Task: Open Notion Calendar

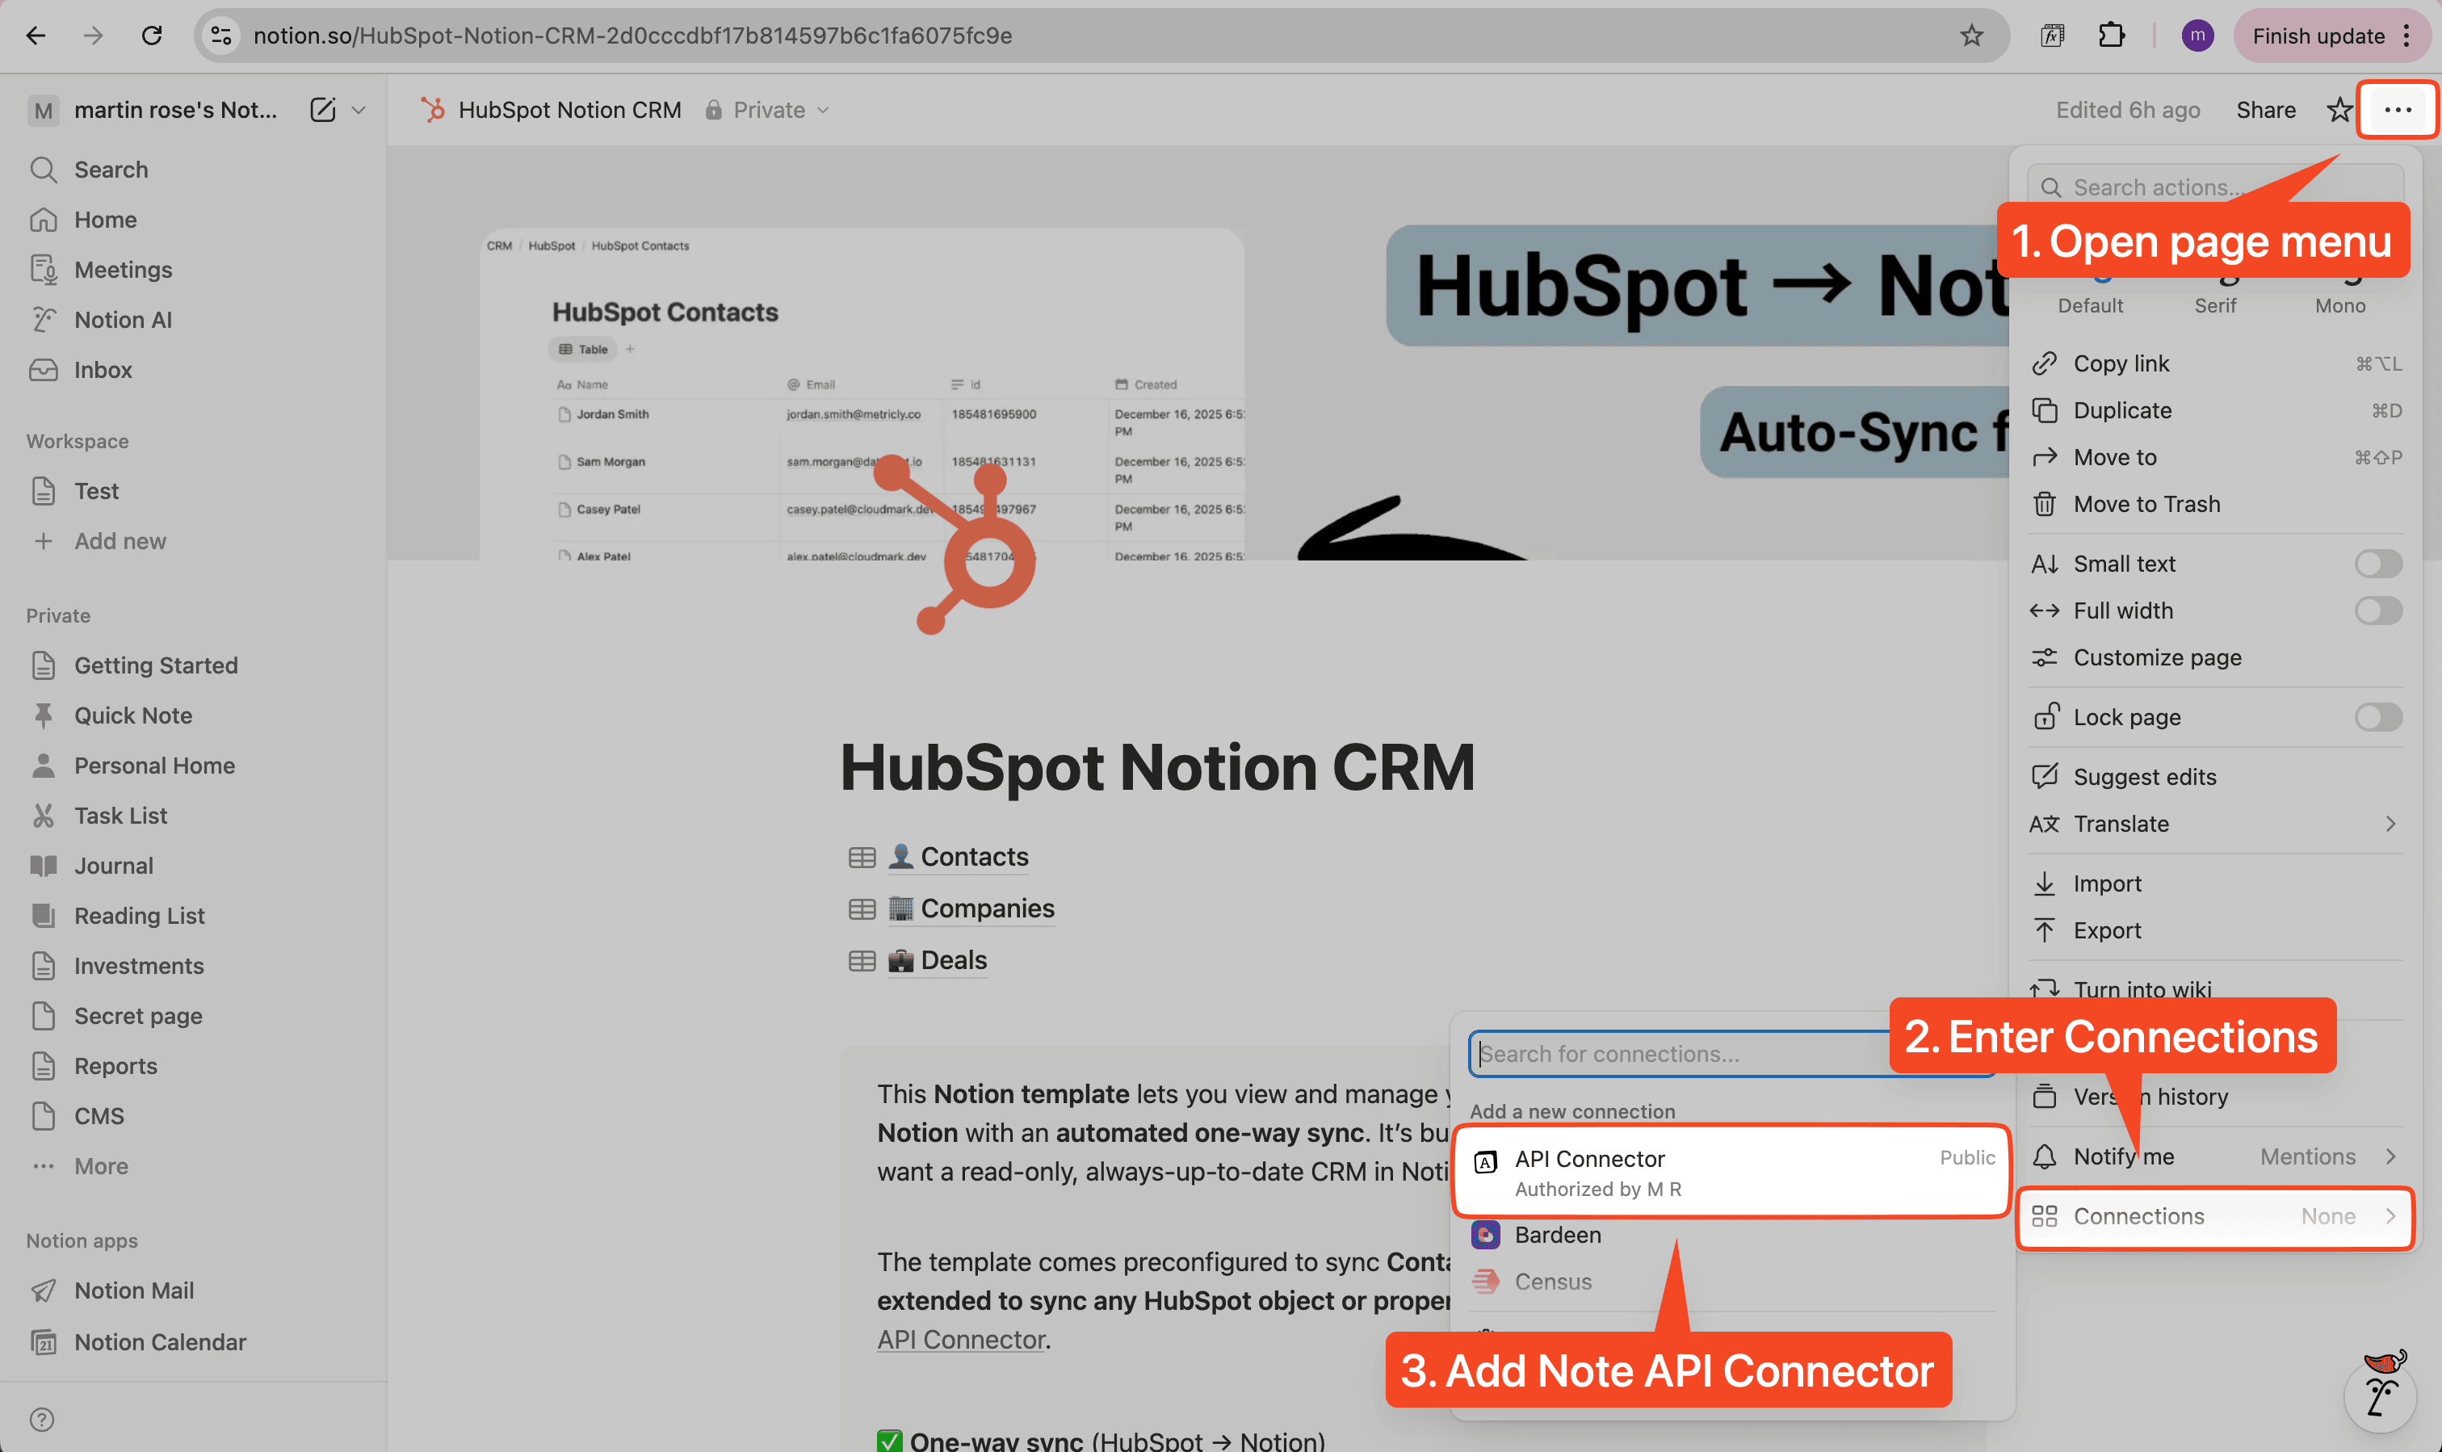Action: click(x=159, y=1341)
